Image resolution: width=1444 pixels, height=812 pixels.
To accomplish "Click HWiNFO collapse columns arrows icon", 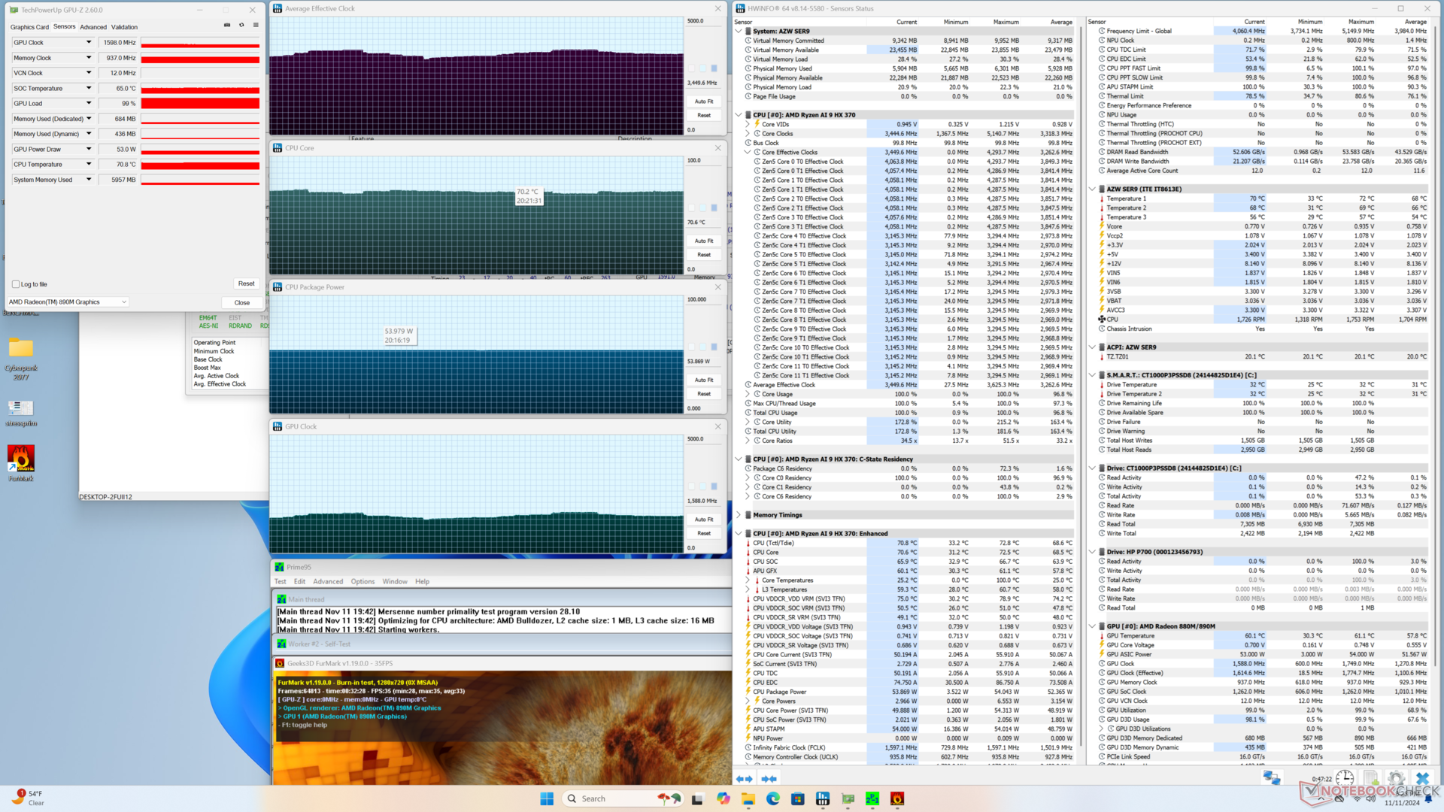I will pyautogui.click(x=769, y=779).
